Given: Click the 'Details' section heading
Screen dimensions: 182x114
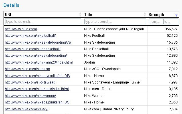Looking at the screenshot, I should tap(11, 5).
